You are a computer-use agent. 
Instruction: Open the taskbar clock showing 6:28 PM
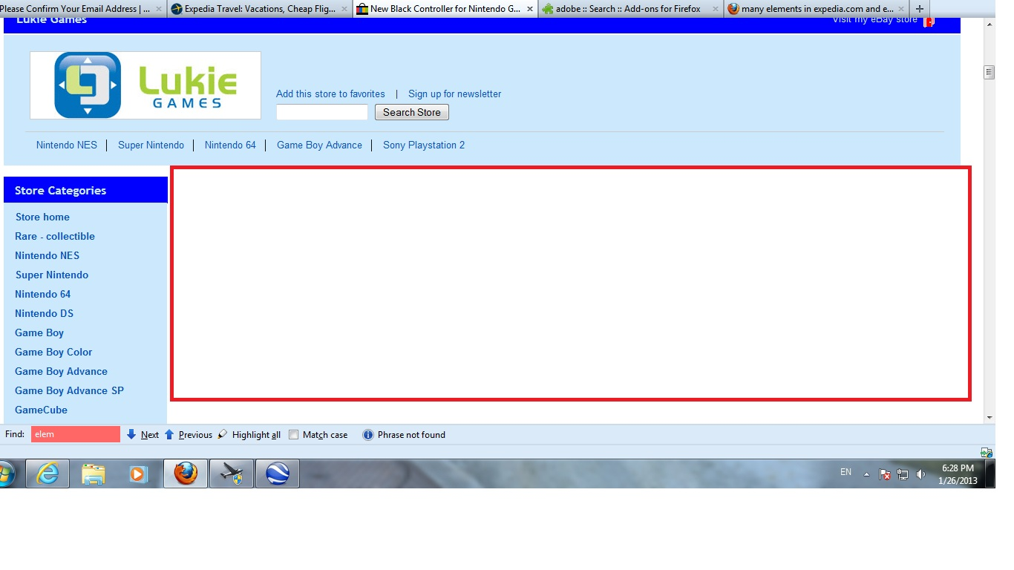click(x=958, y=474)
